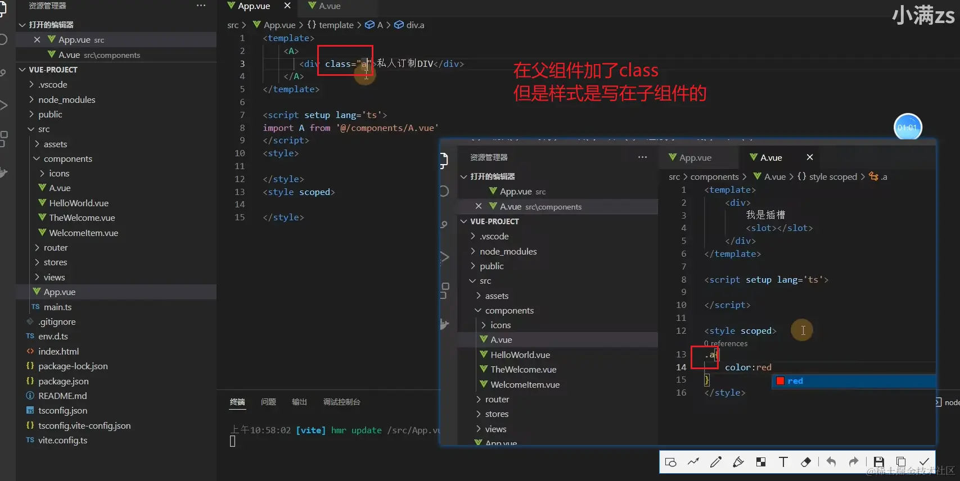
Task: Close App.vue in open editors list
Action: tap(37, 39)
